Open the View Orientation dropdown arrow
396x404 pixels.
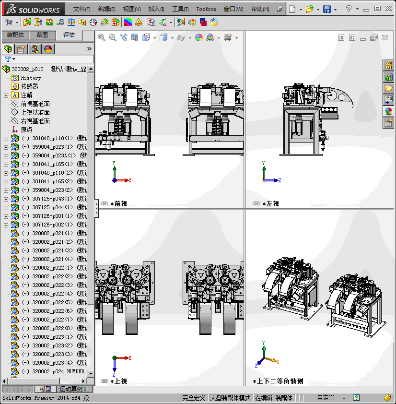pos(154,38)
